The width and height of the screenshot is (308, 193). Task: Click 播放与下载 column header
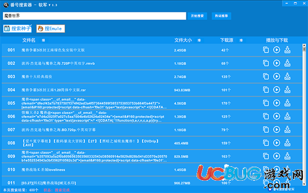coord(277,40)
